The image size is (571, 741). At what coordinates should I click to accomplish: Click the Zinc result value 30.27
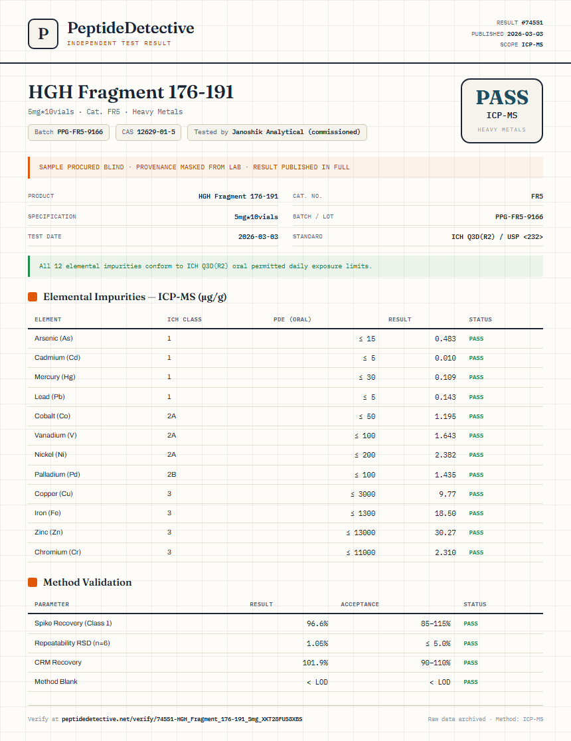(x=446, y=533)
